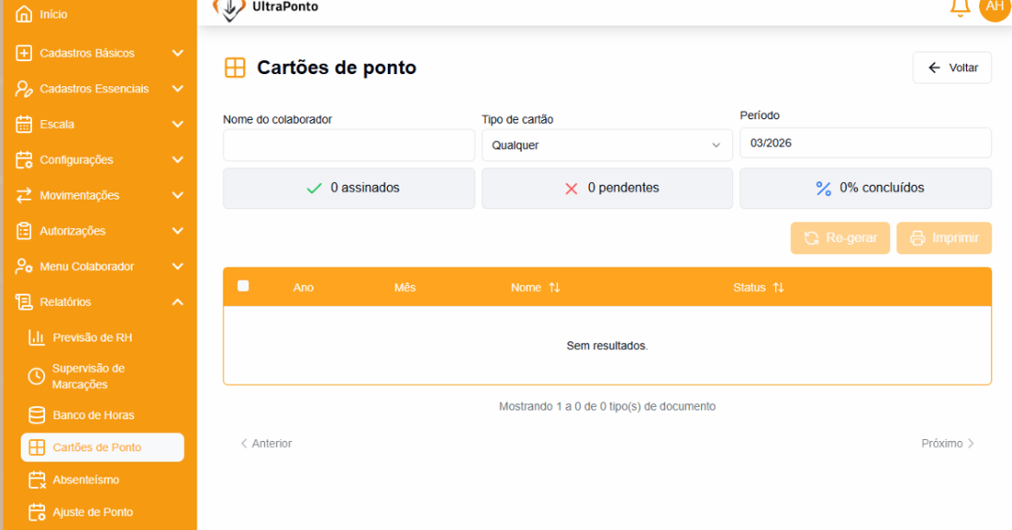Click the Sem resultados message
This screenshot has height=530, width=1012.
(607, 346)
